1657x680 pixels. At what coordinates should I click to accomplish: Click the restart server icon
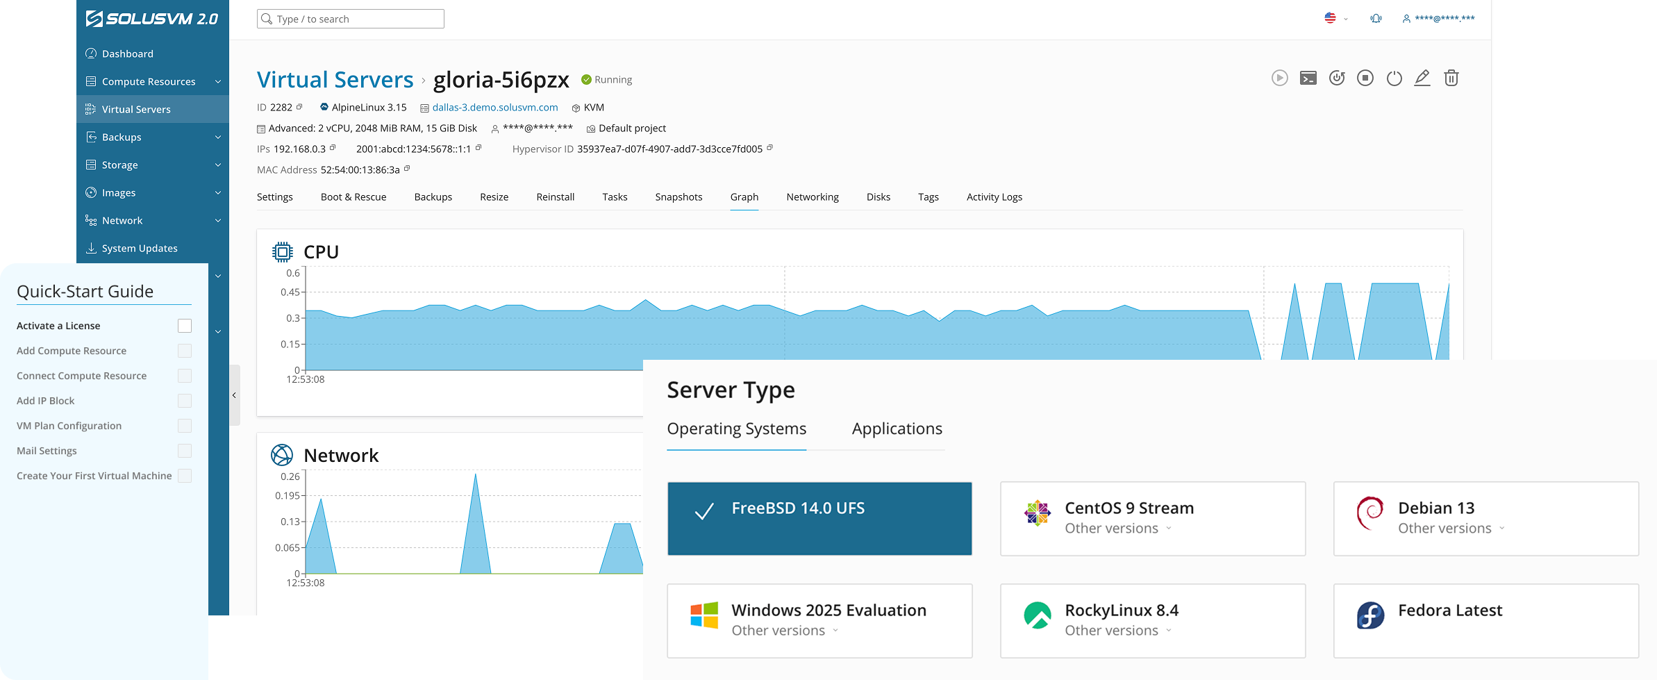[1337, 78]
